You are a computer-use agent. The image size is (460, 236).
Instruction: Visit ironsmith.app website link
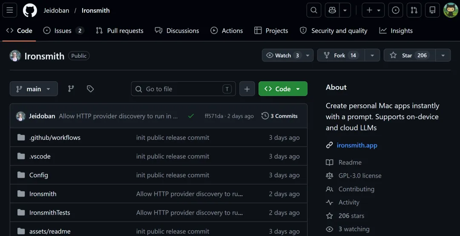tap(357, 145)
